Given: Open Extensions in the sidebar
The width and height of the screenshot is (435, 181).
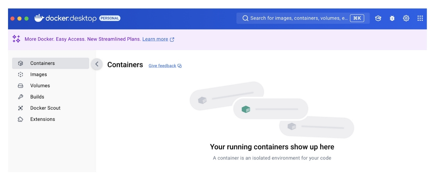Looking at the screenshot, I should (x=51, y=119).
